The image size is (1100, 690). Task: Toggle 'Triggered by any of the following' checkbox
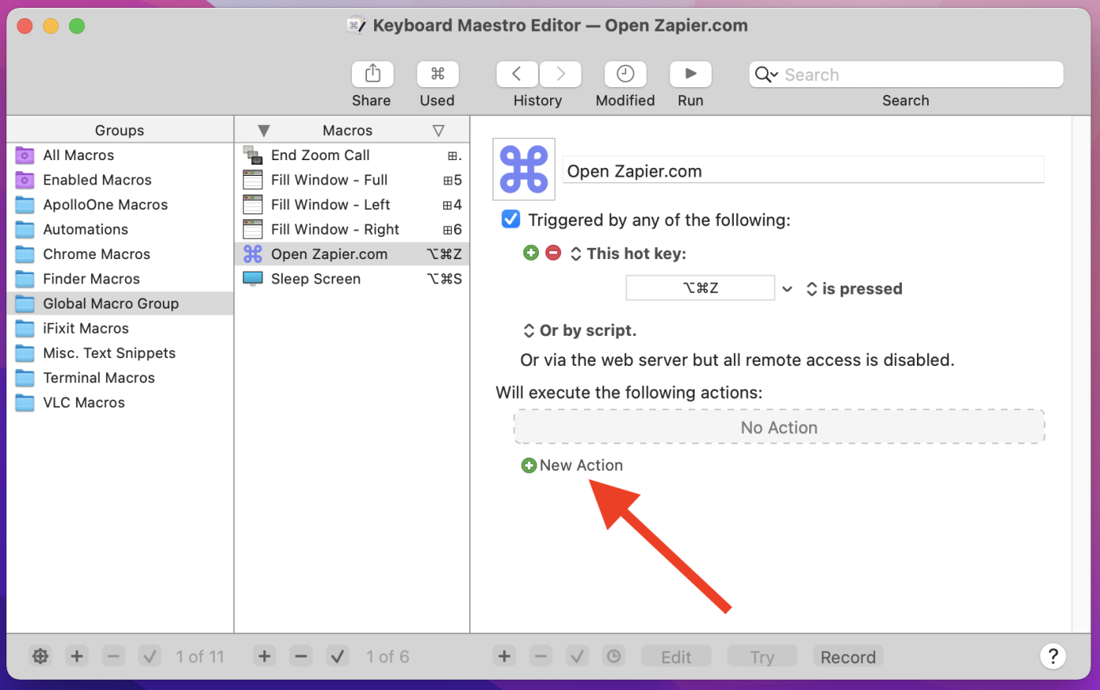click(x=511, y=220)
